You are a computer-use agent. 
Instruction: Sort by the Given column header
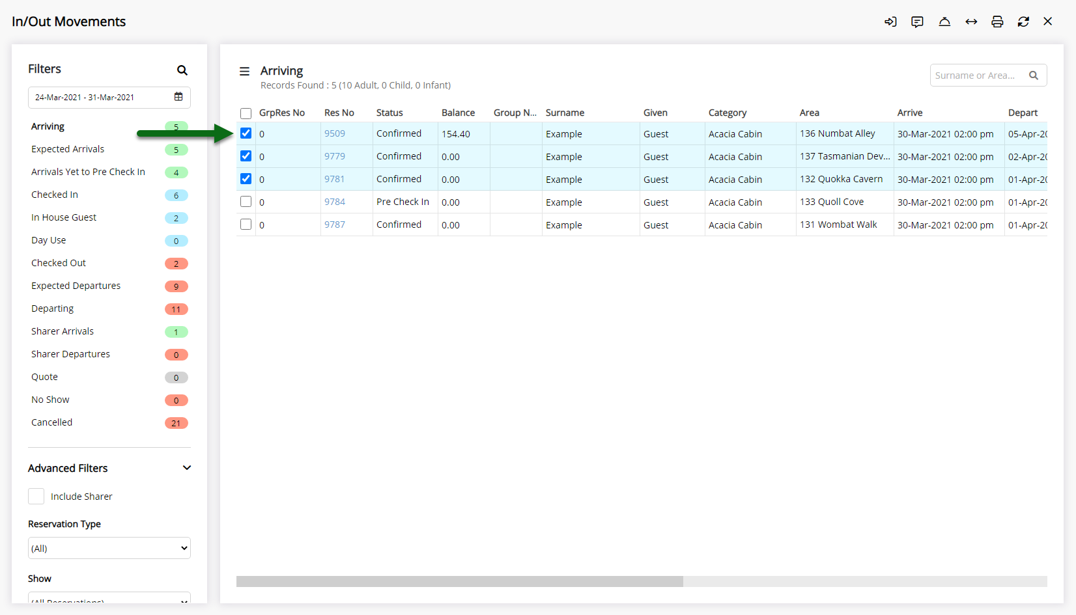[x=655, y=113]
